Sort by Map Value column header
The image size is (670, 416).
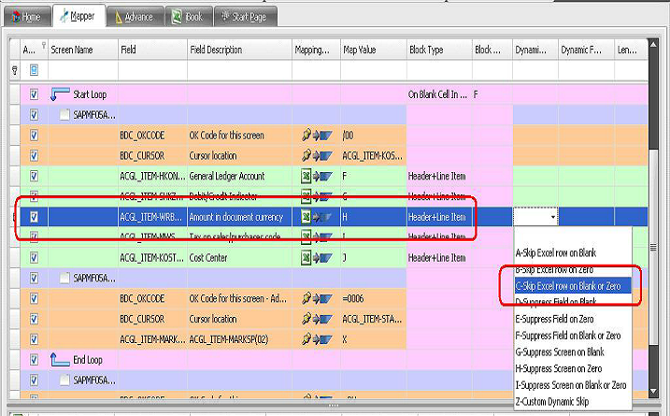(374, 50)
